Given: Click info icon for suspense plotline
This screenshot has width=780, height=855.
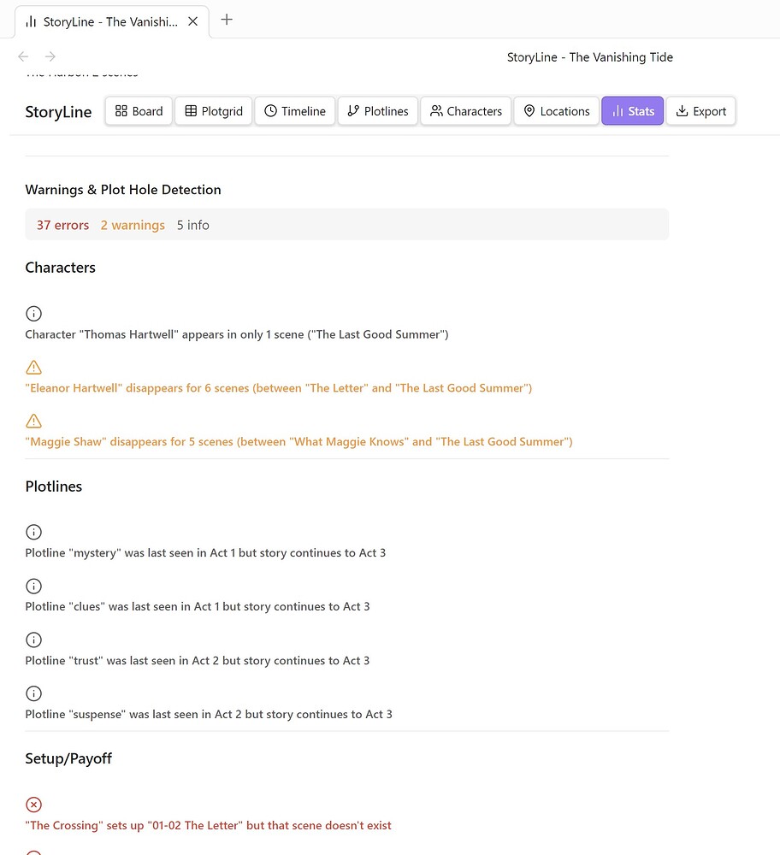Looking at the screenshot, I should pyautogui.click(x=34, y=693).
